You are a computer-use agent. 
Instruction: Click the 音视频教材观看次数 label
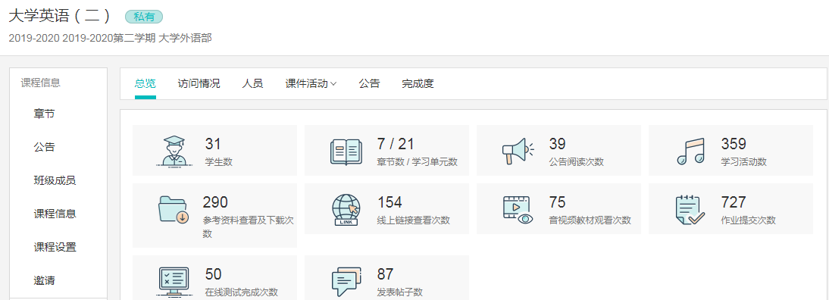click(590, 220)
